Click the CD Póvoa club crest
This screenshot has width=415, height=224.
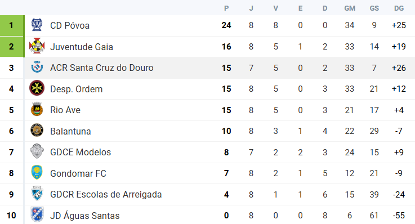pos(37,25)
